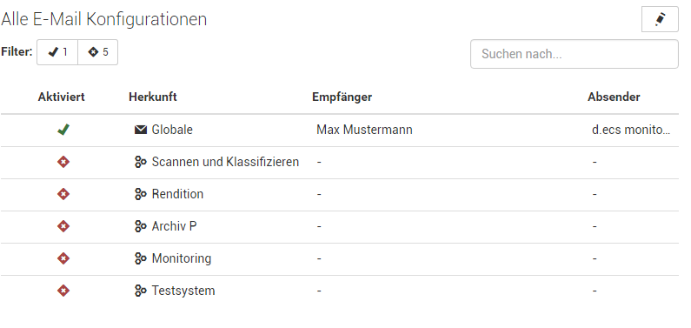The image size is (691, 328).
Task: Sort by Aktiviert column header
Action: pyautogui.click(x=61, y=97)
